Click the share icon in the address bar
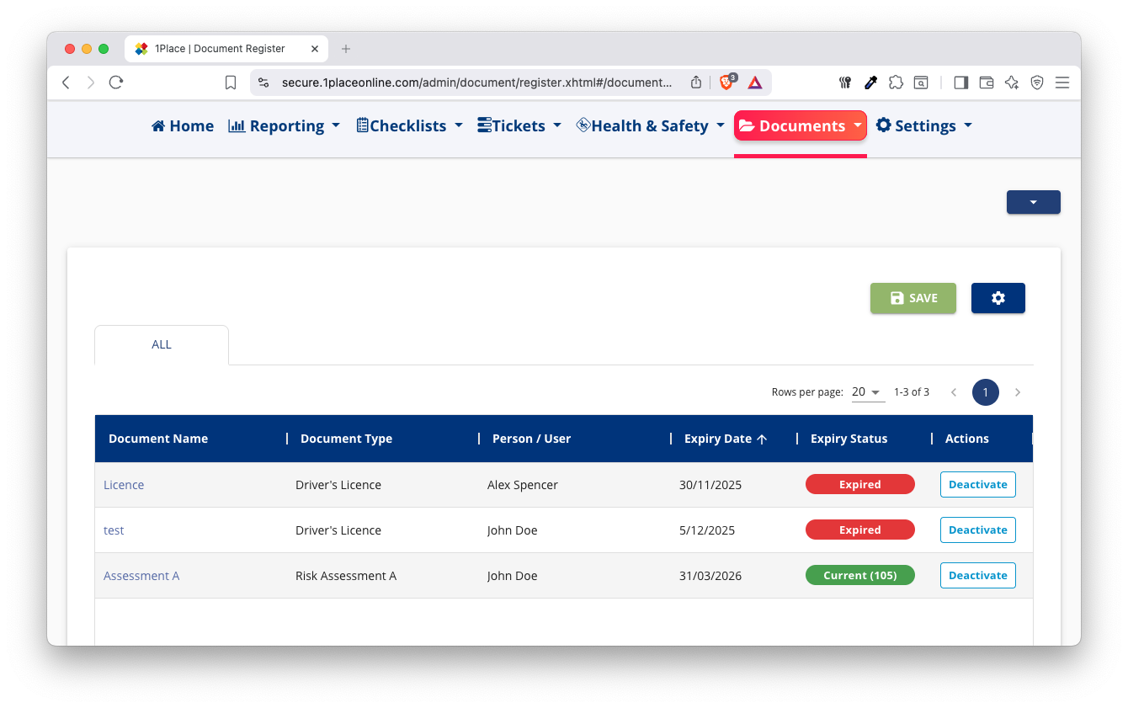Viewport: 1128px width, 708px height. pyautogui.click(x=696, y=83)
